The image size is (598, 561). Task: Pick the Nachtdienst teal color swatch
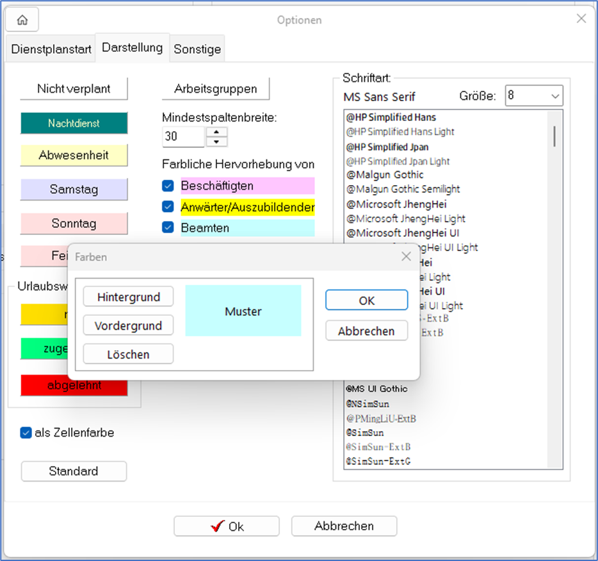coord(74,123)
